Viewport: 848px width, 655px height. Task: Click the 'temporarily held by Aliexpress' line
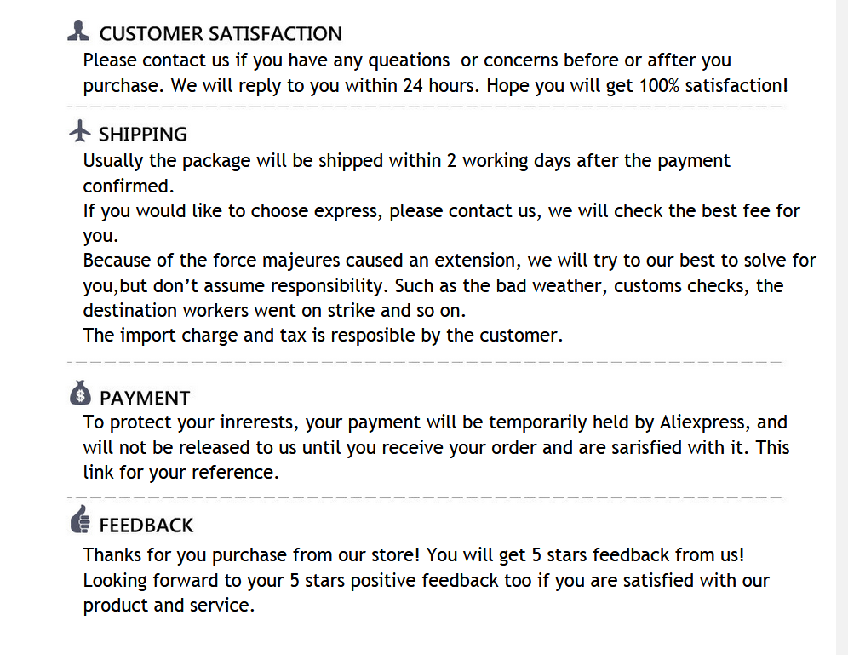pyautogui.click(x=435, y=422)
